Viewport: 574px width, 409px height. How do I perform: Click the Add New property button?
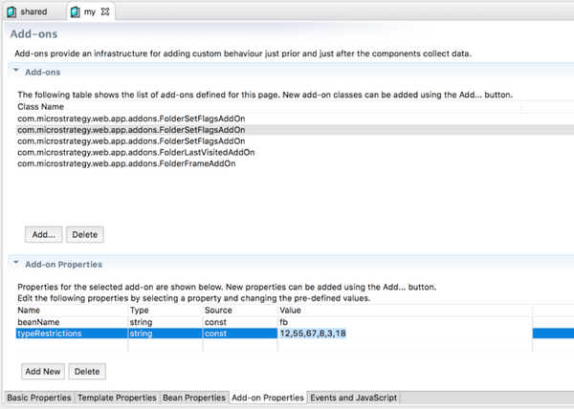43,372
